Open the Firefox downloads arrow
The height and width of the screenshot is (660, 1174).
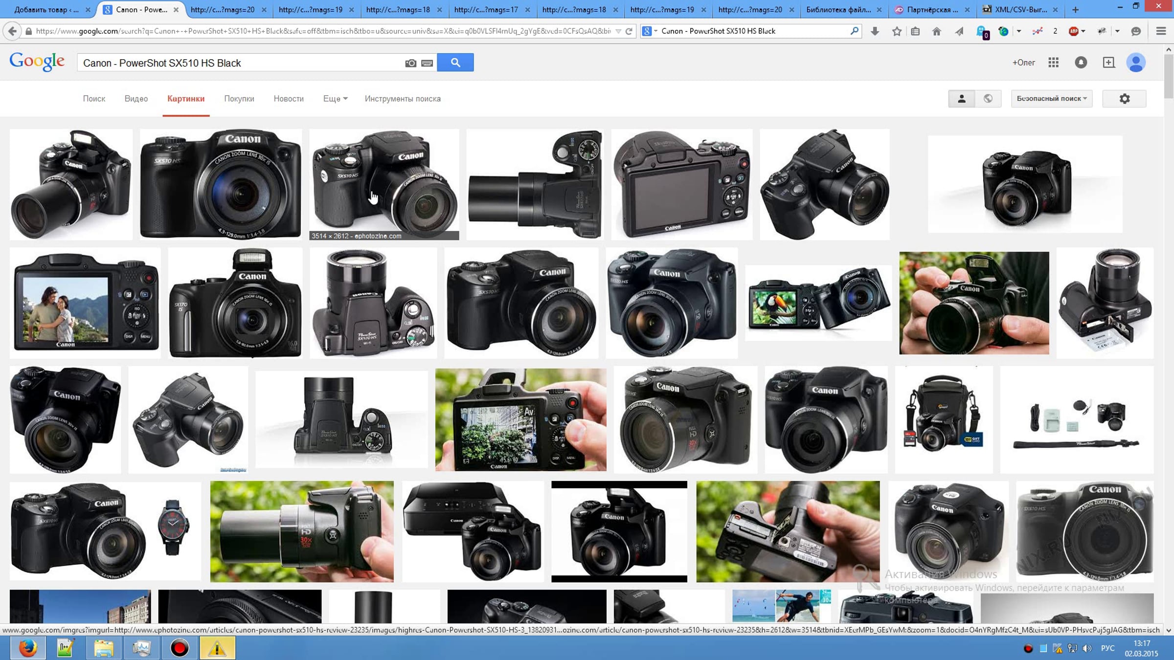(x=875, y=31)
